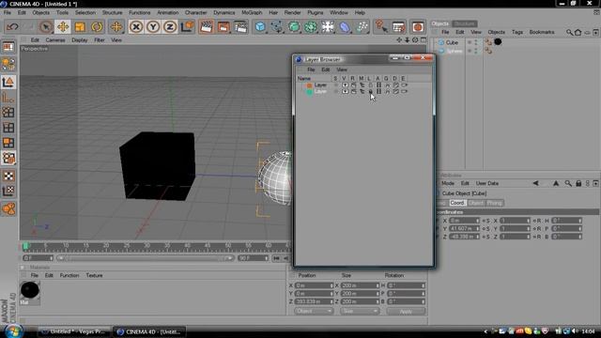The height and width of the screenshot is (338, 601).
Task: Click the back arrow in Attributes panel
Action: [x=536, y=184]
